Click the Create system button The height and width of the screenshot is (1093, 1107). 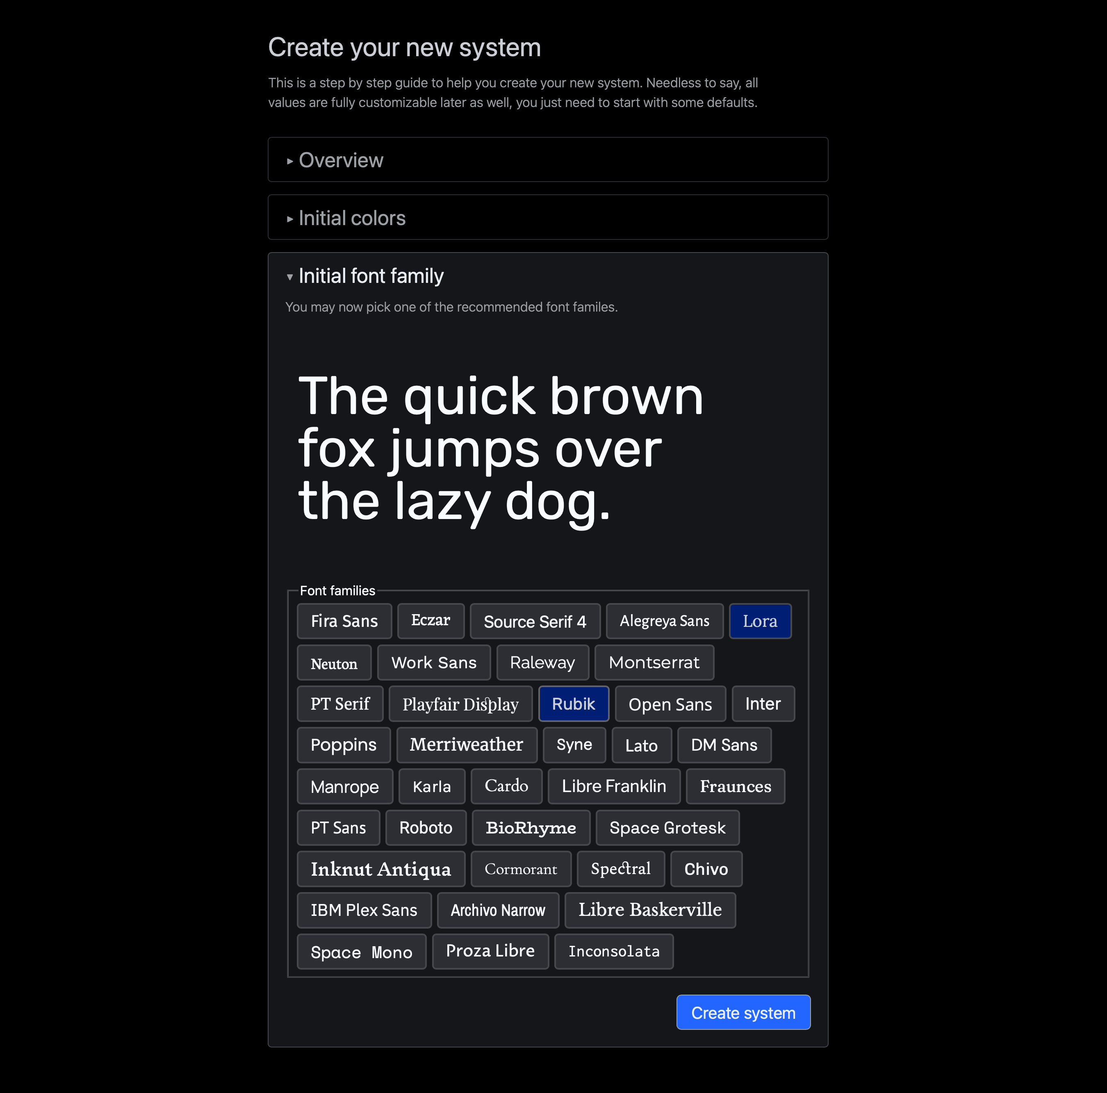(743, 1012)
